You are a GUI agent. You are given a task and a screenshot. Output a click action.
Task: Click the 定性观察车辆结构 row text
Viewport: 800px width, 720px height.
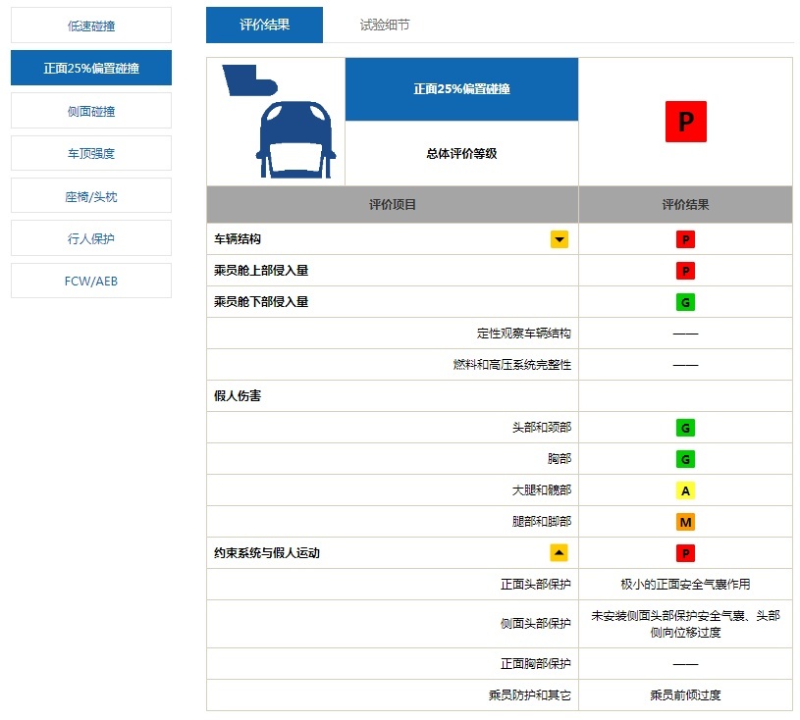pos(524,334)
